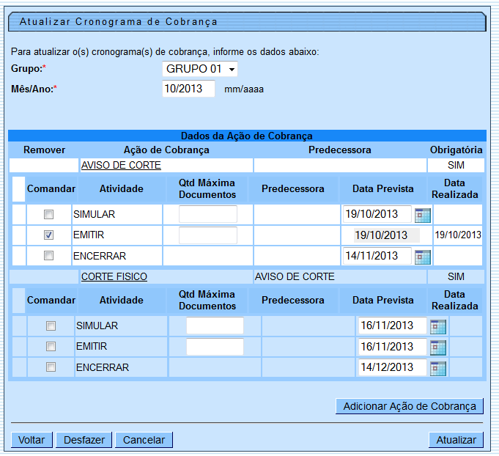Click the Voltar button
Image resolution: width=499 pixels, height=456 pixels.
[x=32, y=441]
